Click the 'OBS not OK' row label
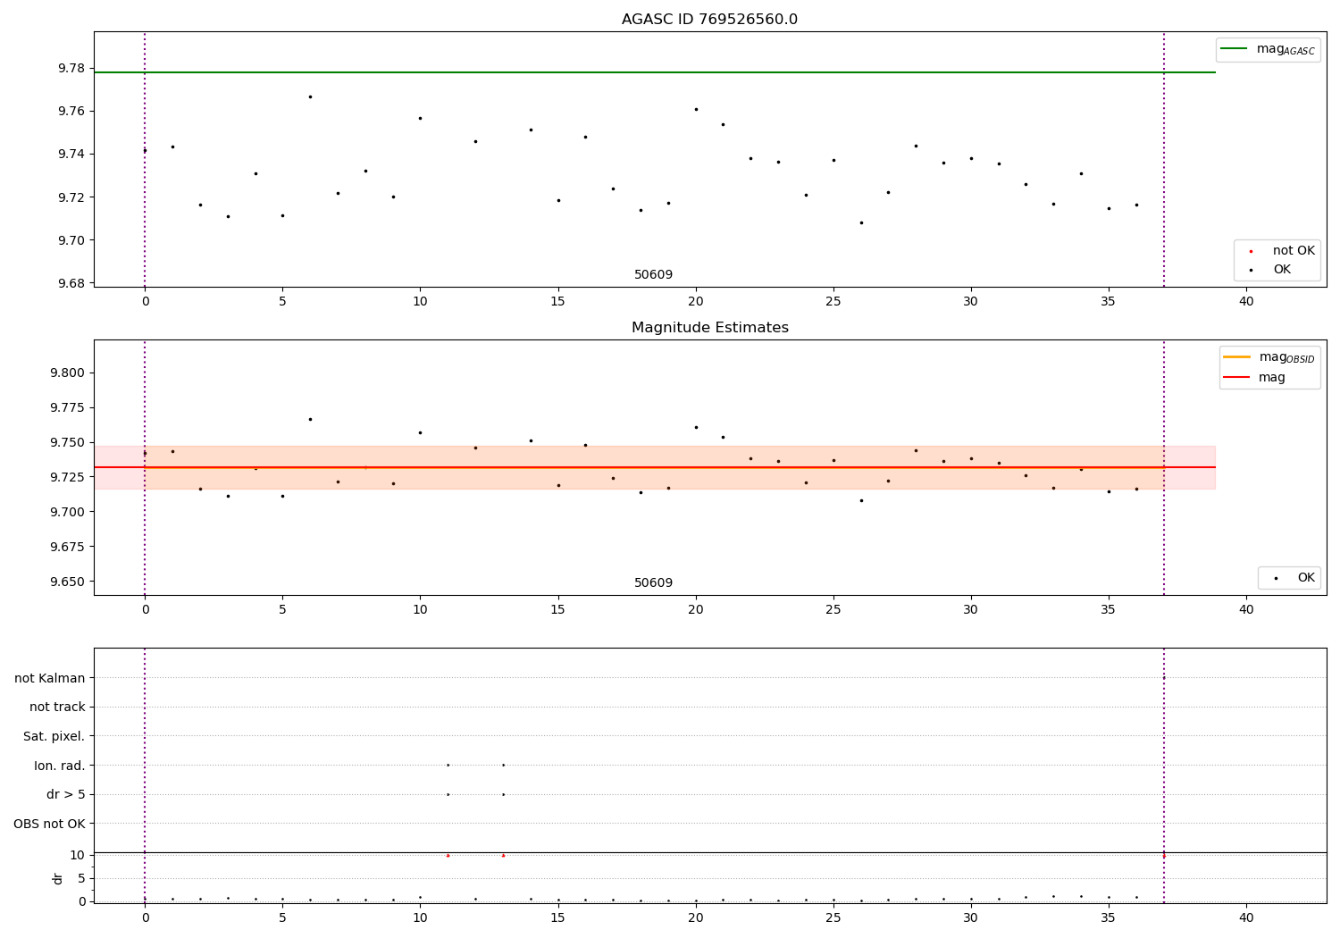Screen dimensions: 1340x938 click(x=50, y=824)
